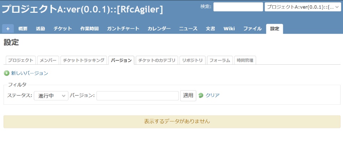This screenshot has height=152, width=343.
Task: Go to the 文書 documents tab
Action: [211, 29]
